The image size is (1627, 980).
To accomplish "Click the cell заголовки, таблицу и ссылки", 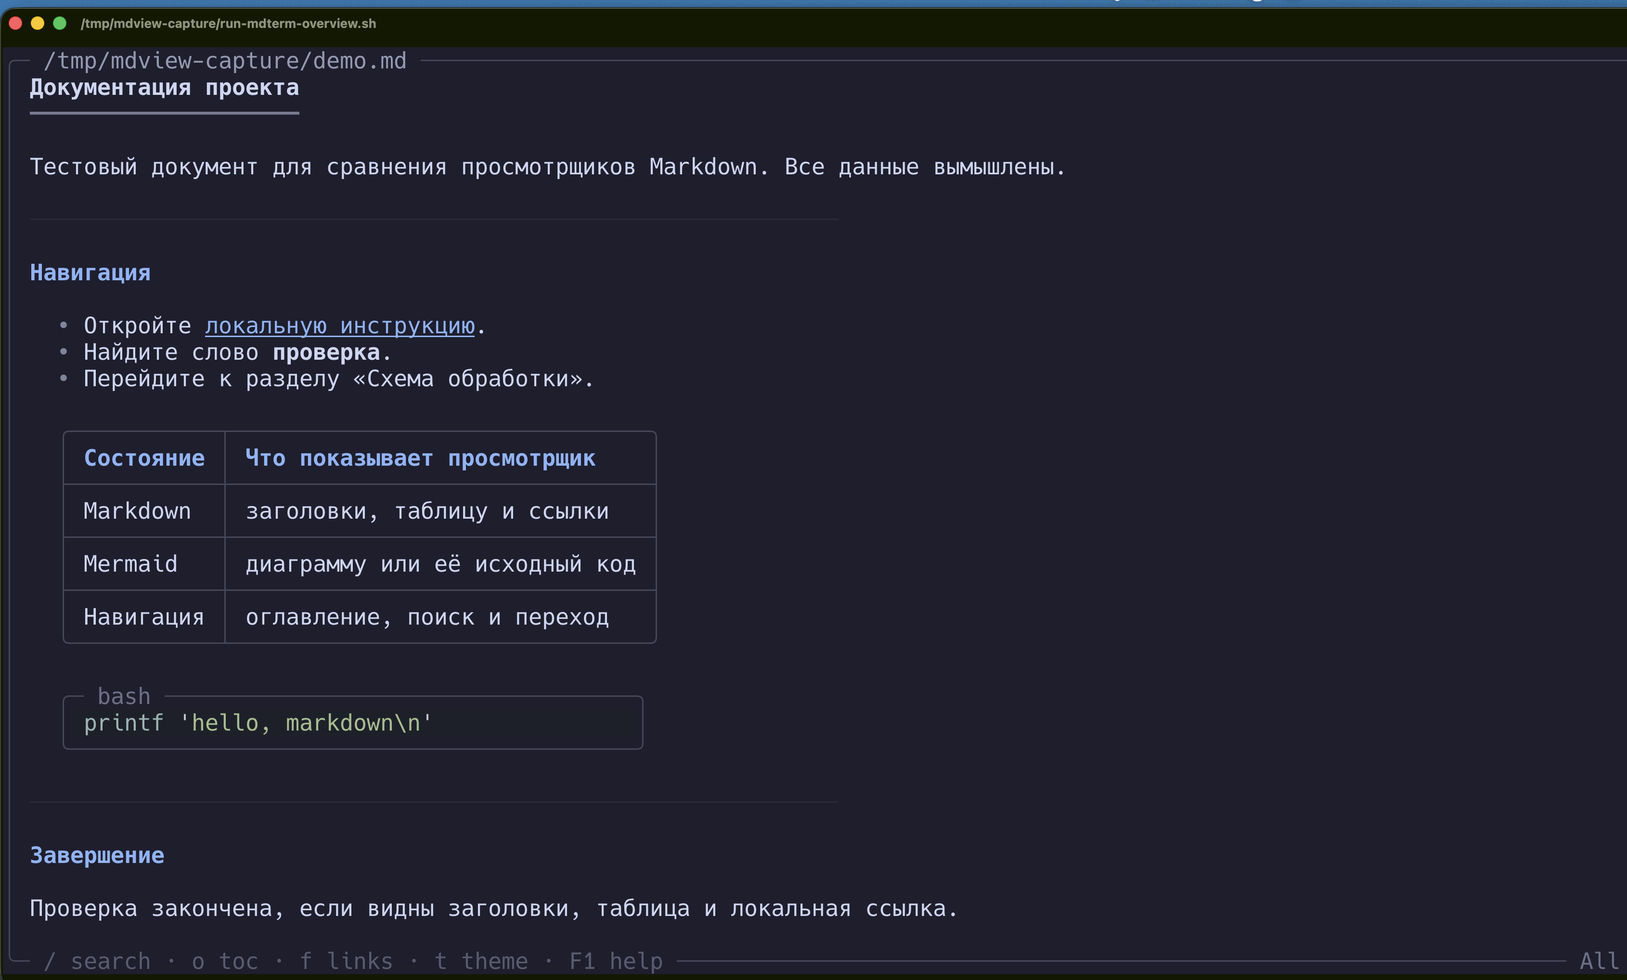I will point(427,511).
